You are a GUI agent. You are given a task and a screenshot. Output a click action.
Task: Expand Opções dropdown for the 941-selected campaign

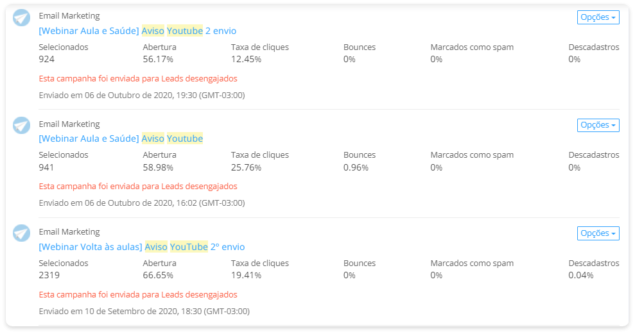(598, 125)
